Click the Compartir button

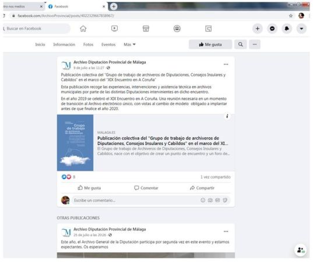pyautogui.click(x=202, y=188)
